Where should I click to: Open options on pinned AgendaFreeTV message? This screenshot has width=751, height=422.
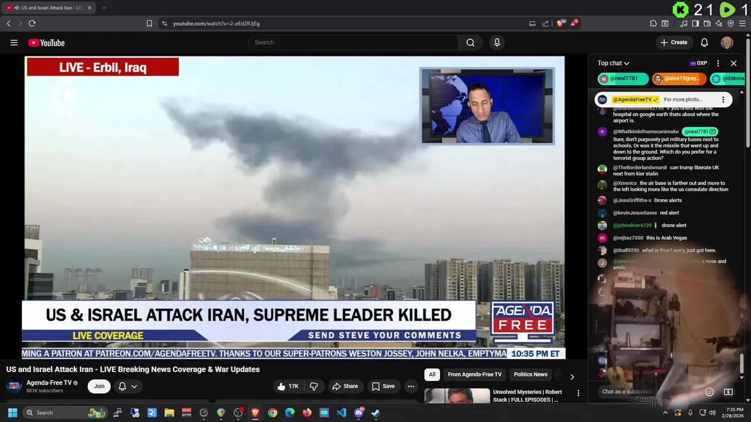point(723,100)
